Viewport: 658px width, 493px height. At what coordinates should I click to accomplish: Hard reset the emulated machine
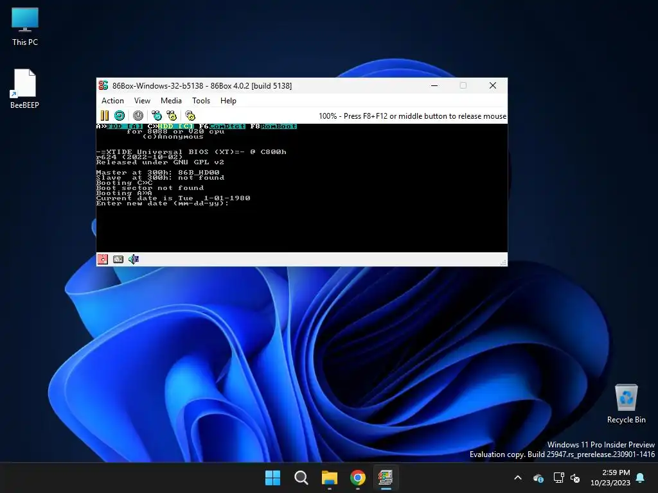coord(120,116)
